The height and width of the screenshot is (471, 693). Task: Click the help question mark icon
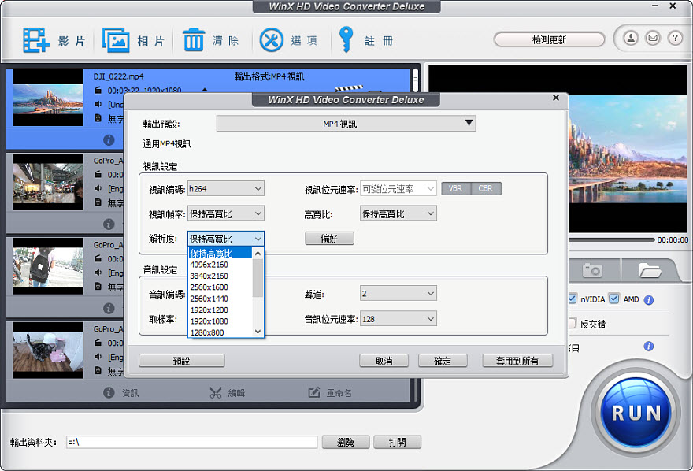pos(675,39)
